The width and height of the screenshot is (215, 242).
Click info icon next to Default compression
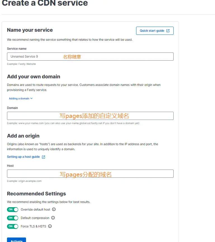click(53, 218)
